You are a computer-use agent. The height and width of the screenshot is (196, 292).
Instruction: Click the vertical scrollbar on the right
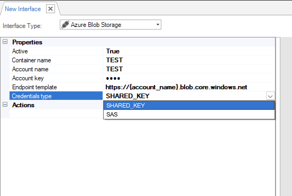coord(277,116)
